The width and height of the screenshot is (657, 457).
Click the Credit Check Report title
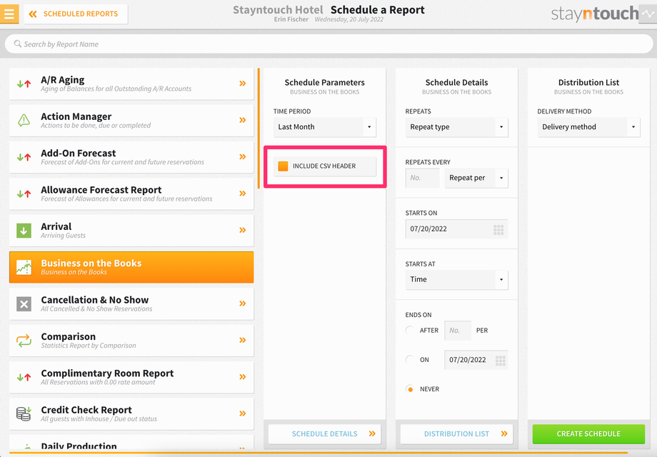(86, 410)
